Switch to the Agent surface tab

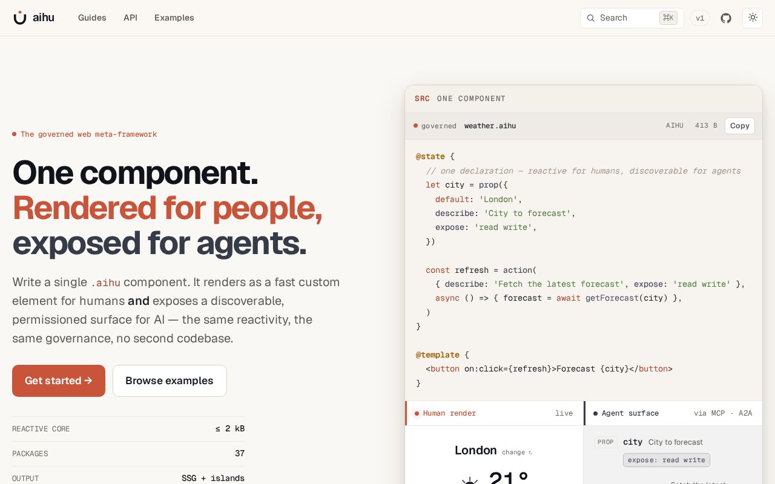pos(673,413)
